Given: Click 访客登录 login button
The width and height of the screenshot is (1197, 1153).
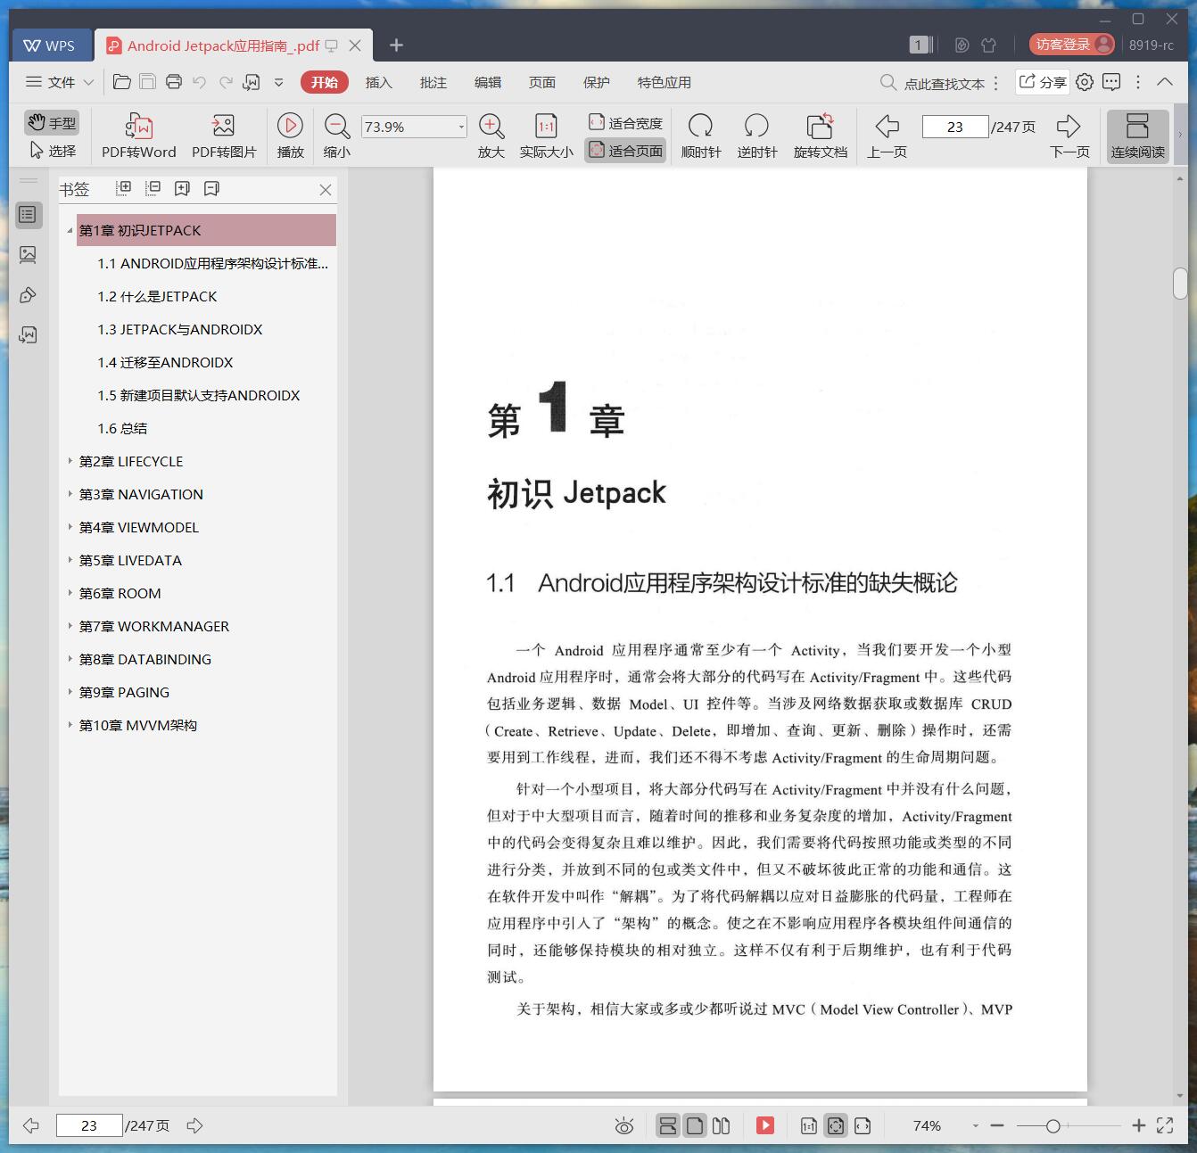Looking at the screenshot, I should point(1071,45).
